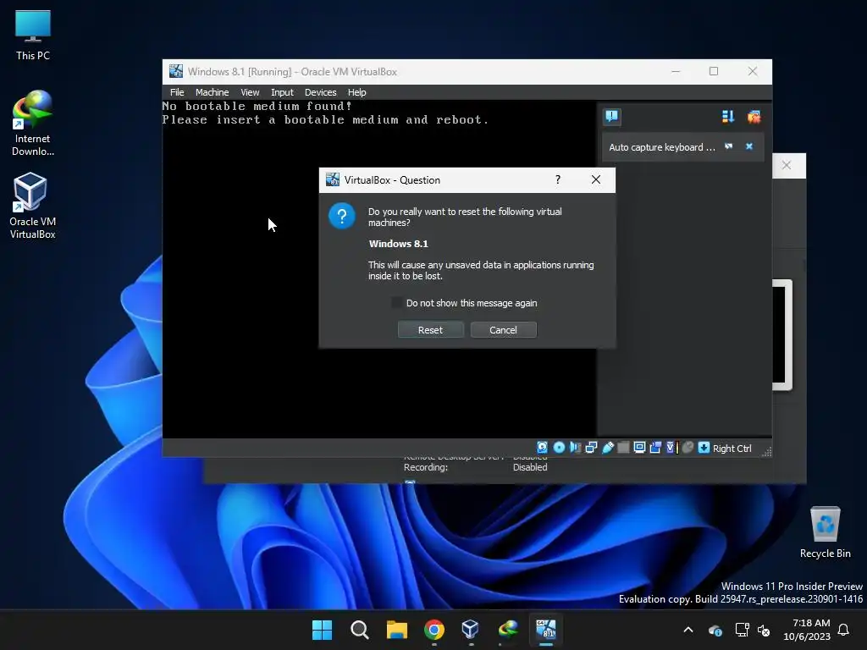Click VirtualBox Manager taskbar icon

[471, 630]
